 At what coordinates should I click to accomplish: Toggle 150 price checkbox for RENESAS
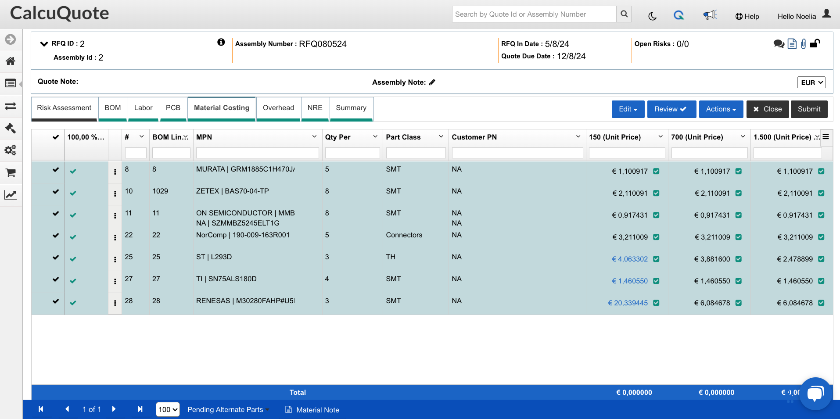(656, 303)
